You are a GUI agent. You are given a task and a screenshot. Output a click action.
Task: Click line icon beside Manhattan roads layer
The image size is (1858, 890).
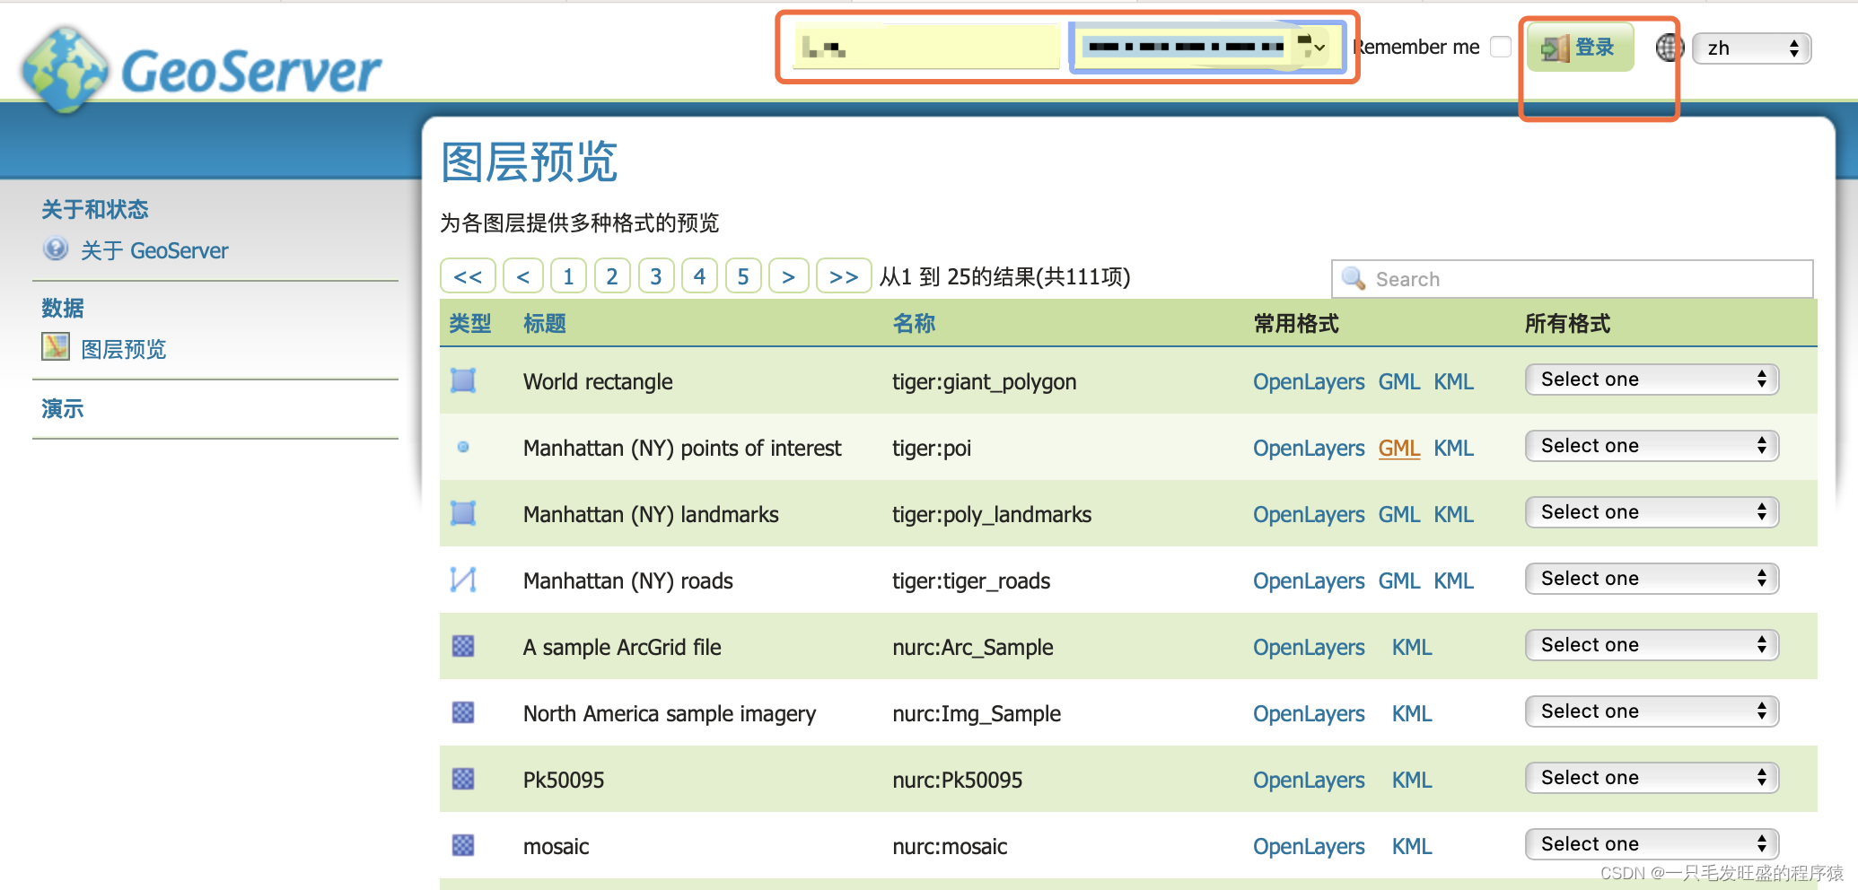click(x=463, y=580)
